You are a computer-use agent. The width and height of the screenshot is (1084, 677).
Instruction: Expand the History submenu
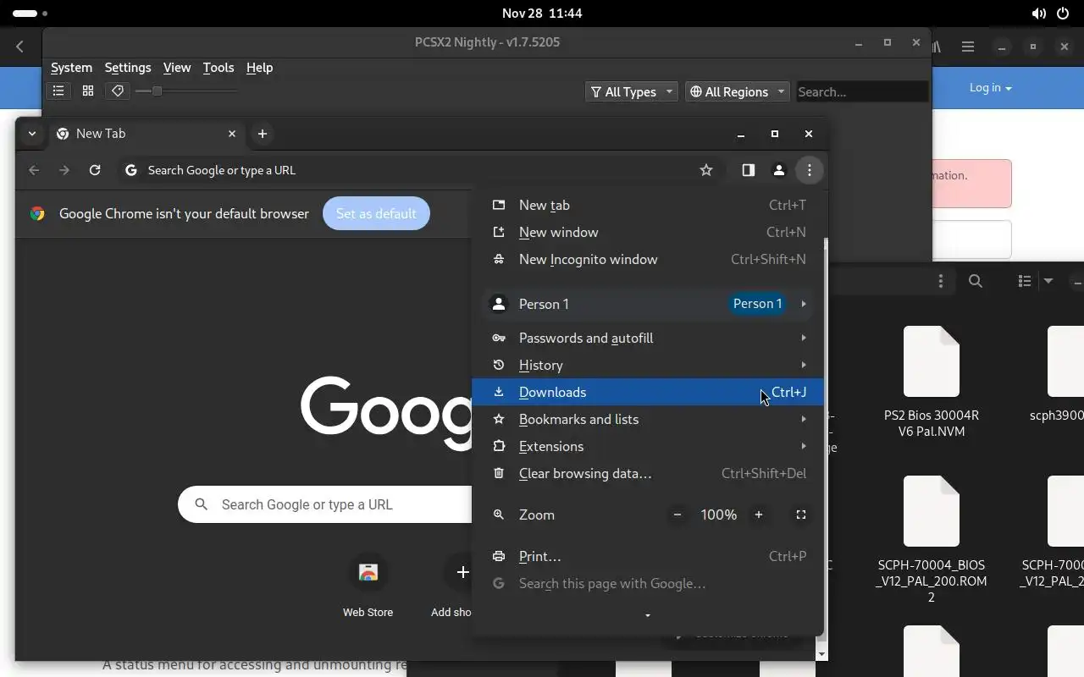coord(648,365)
